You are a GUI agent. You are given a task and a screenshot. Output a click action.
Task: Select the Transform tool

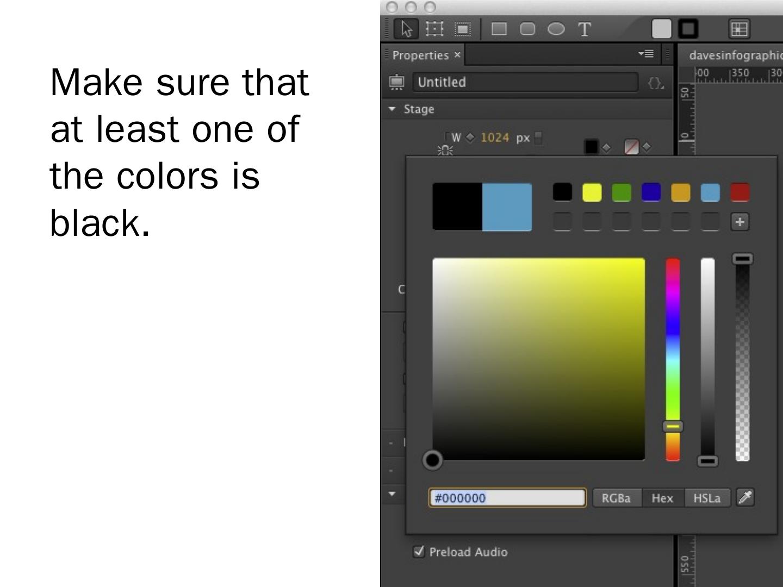[434, 29]
